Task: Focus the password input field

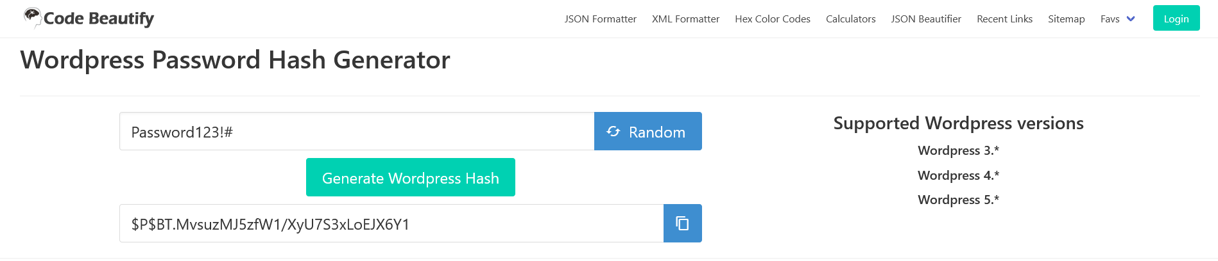Action: point(357,131)
